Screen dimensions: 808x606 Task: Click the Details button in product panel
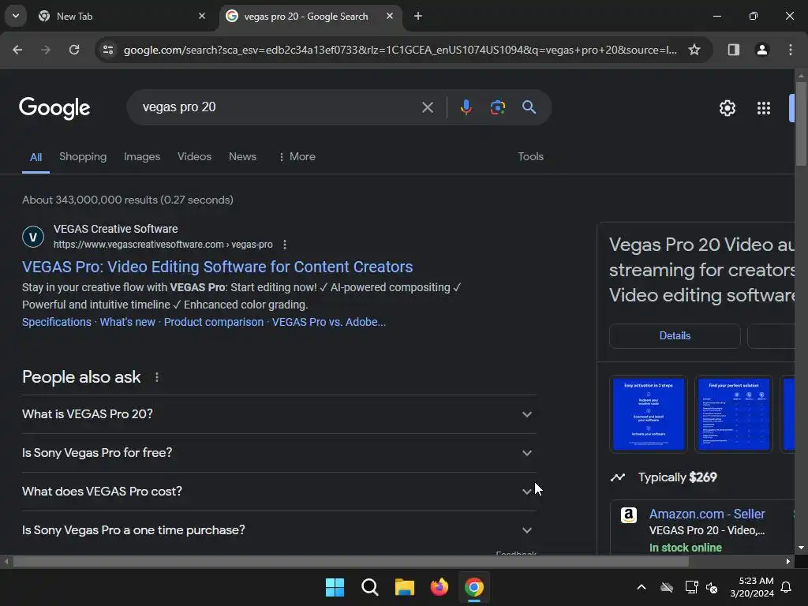point(675,336)
